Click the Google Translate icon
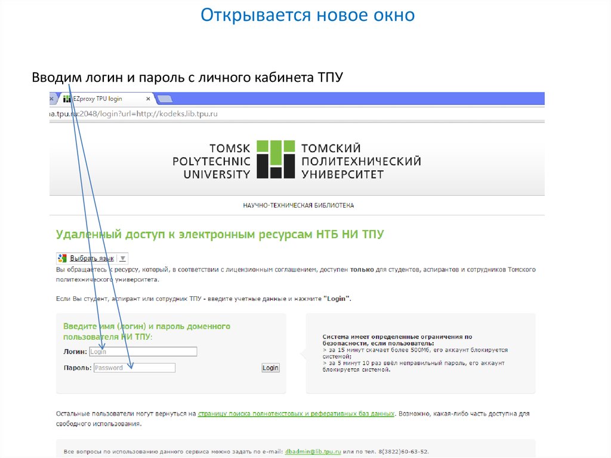The image size is (611, 458). click(62, 258)
